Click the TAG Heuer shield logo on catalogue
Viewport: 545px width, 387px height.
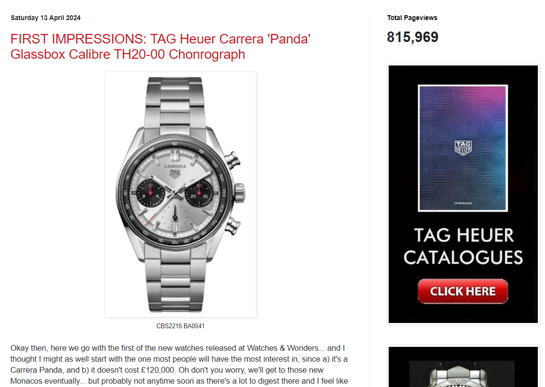coord(463,148)
